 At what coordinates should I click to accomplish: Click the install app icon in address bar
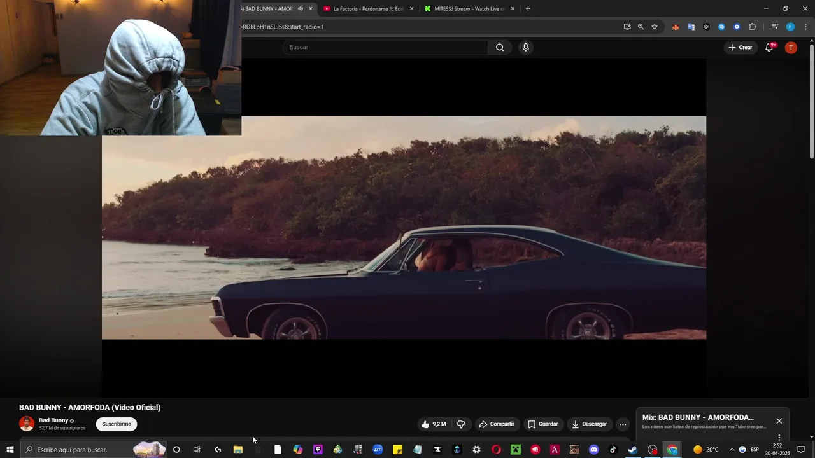[x=627, y=27]
